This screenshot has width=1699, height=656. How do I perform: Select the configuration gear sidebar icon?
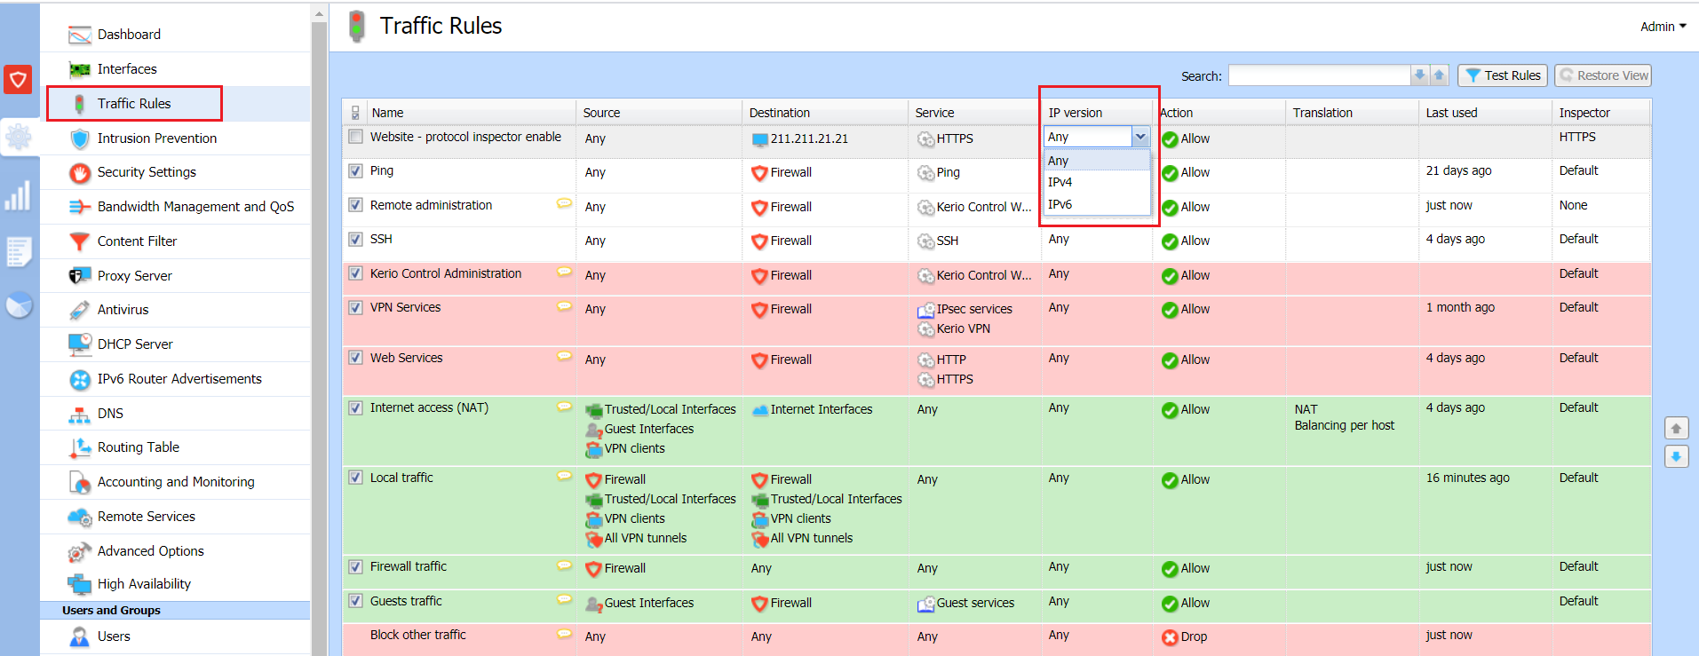point(19,137)
